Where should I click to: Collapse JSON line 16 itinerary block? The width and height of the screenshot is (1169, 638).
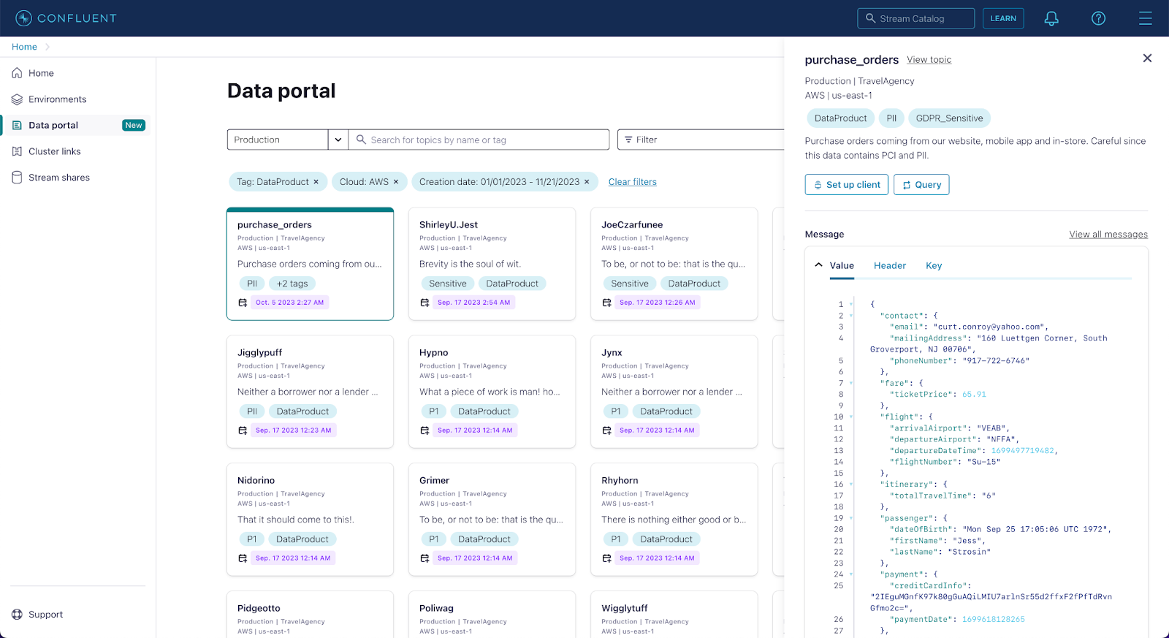click(x=851, y=485)
